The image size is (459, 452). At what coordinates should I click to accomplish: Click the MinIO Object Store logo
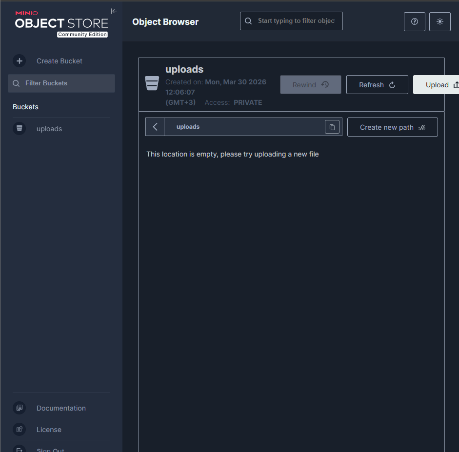tap(61, 24)
